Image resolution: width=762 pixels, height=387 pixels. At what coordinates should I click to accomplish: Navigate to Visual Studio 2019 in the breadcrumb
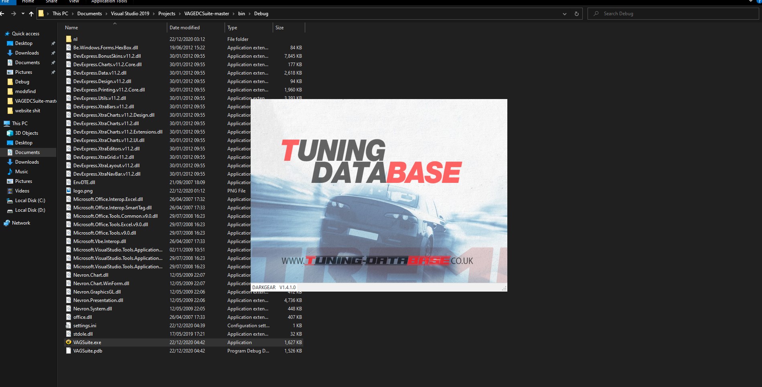coord(130,14)
